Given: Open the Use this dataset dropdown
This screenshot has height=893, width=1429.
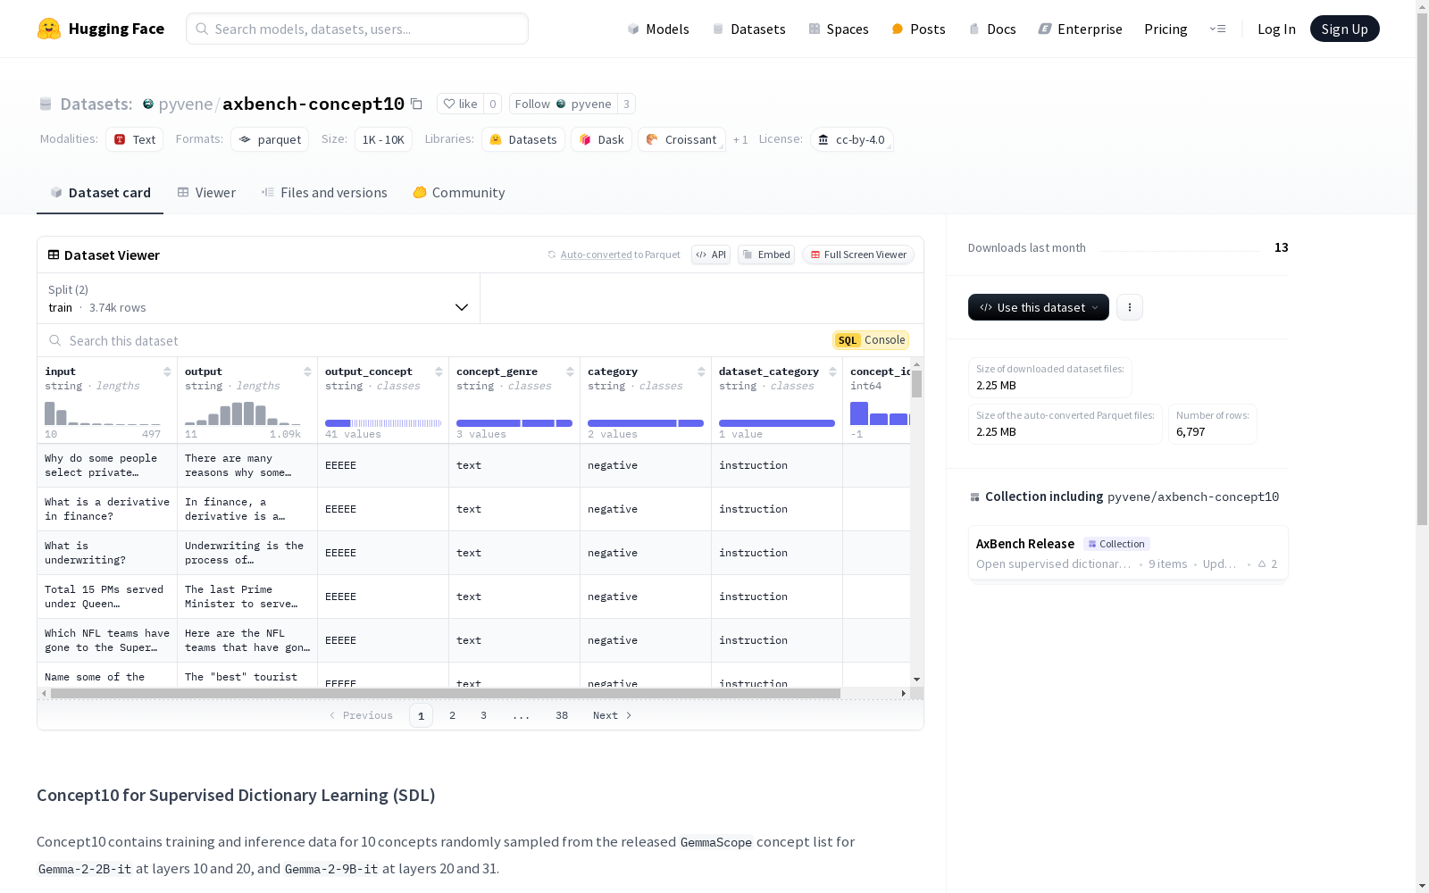Looking at the screenshot, I should pos(1039,307).
